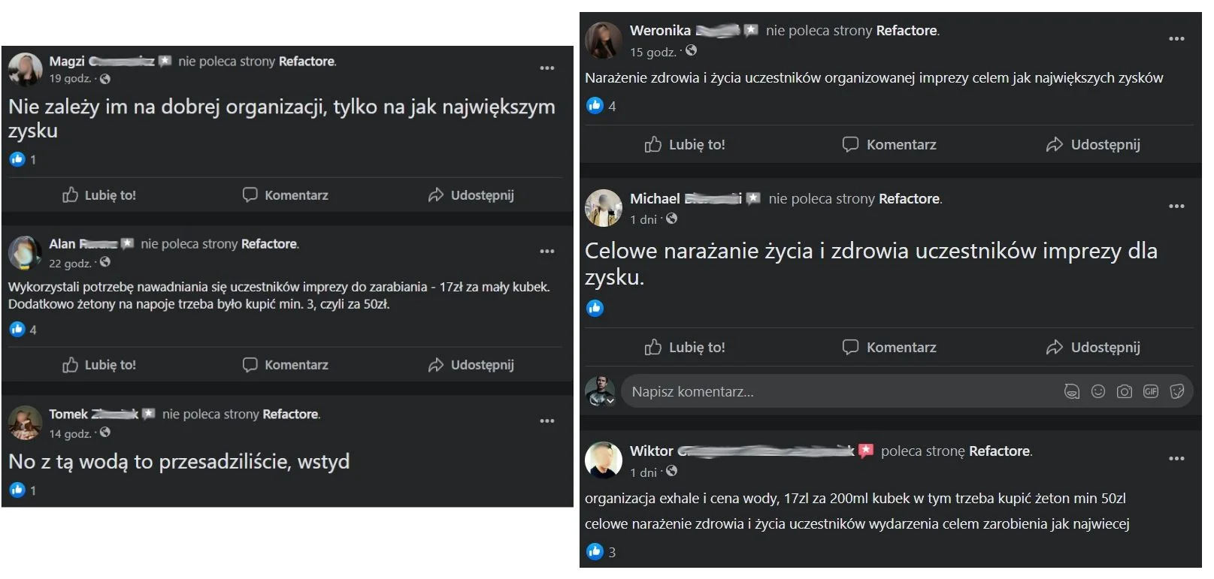
Task: Toggle Lubię to! on Weronika's review
Action: [685, 144]
